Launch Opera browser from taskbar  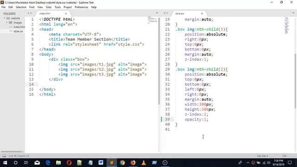coord(69,163)
